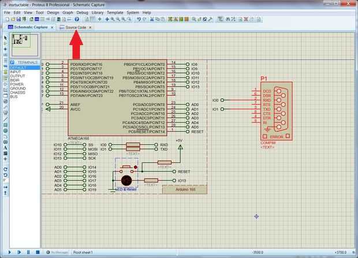Select the ATMEGA168 microcontroller chip
This screenshot has width=358, height=258.
(x=117, y=98)
